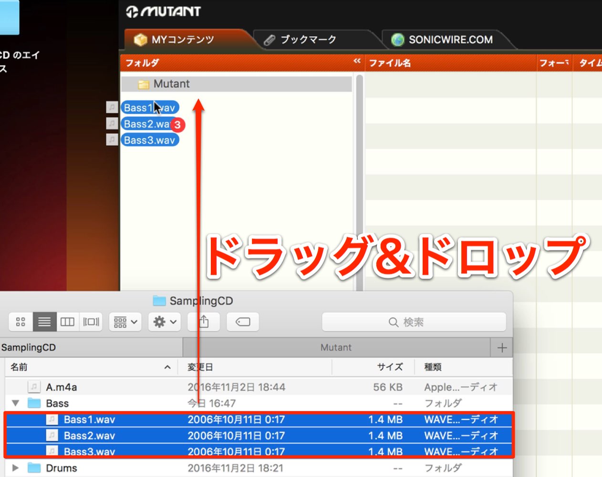Select the Mutant Finder tab
The height and width of the screenshot is (477, 602).
tap(336, 347)
